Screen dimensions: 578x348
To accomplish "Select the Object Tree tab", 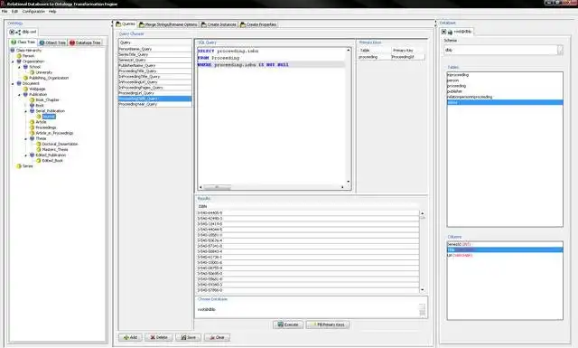I will [52, 42].
